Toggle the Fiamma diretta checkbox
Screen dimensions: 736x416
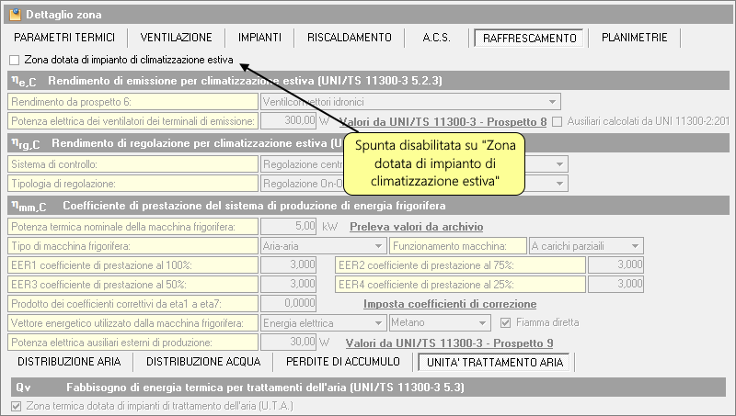(503, 322)
